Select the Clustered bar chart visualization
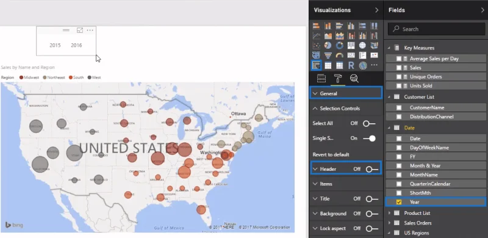 pyautogui.click(x=339, y=26)
